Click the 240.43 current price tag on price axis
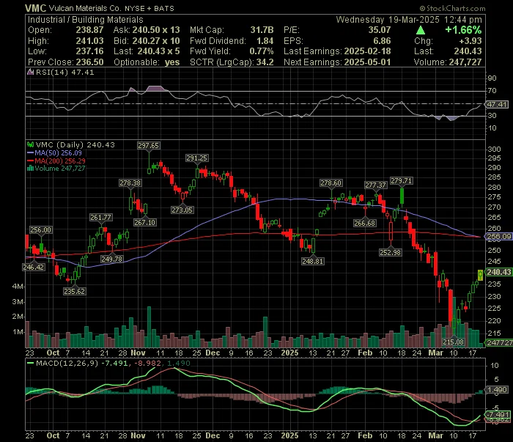 point(499,272)
